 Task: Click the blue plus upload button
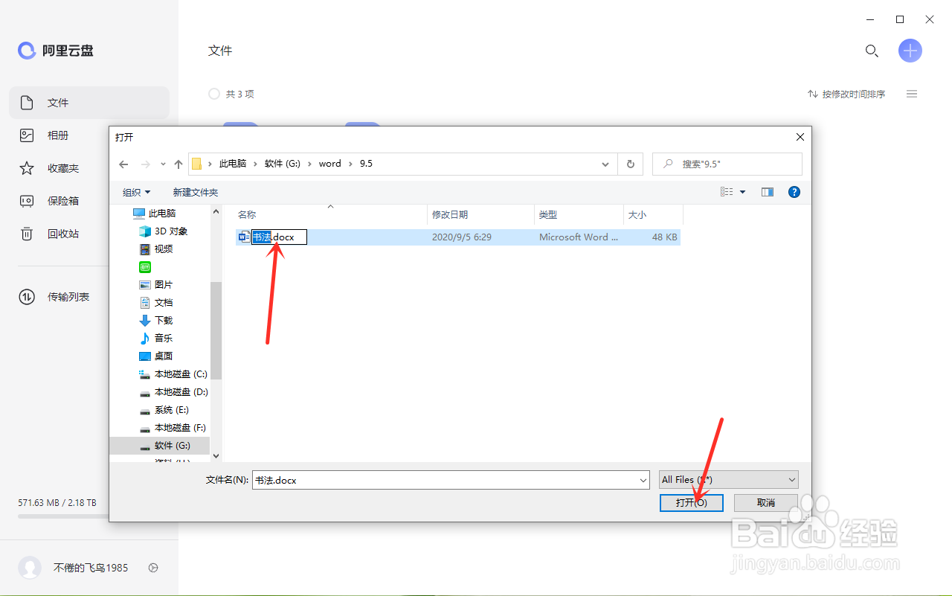point(910,51)
